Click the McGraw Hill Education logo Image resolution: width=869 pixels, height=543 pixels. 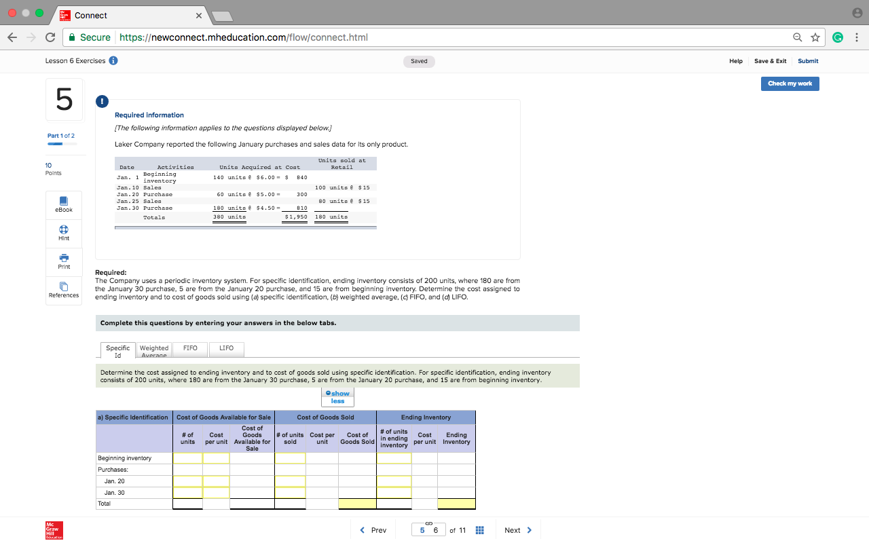pyautogui.click(x=53, y=530)
